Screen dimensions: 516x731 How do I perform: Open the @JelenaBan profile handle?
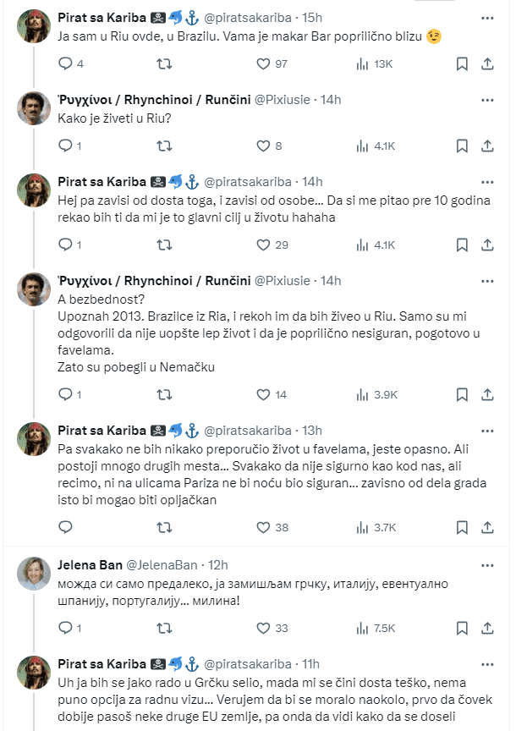pos(162,565)
